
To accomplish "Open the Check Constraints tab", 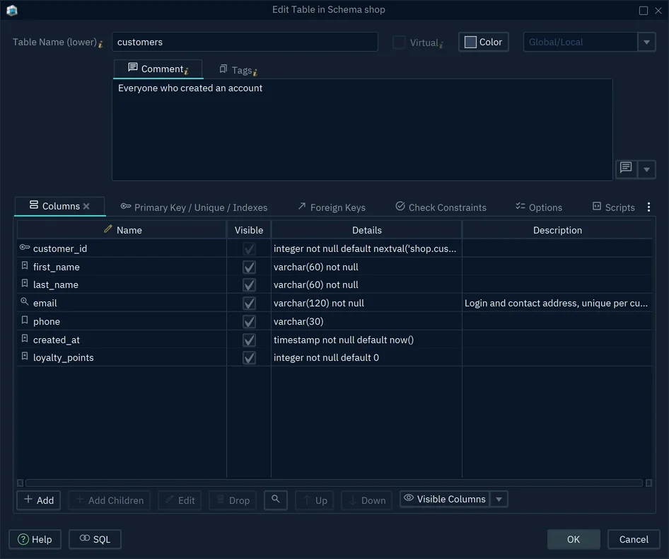I will [441, 207].
